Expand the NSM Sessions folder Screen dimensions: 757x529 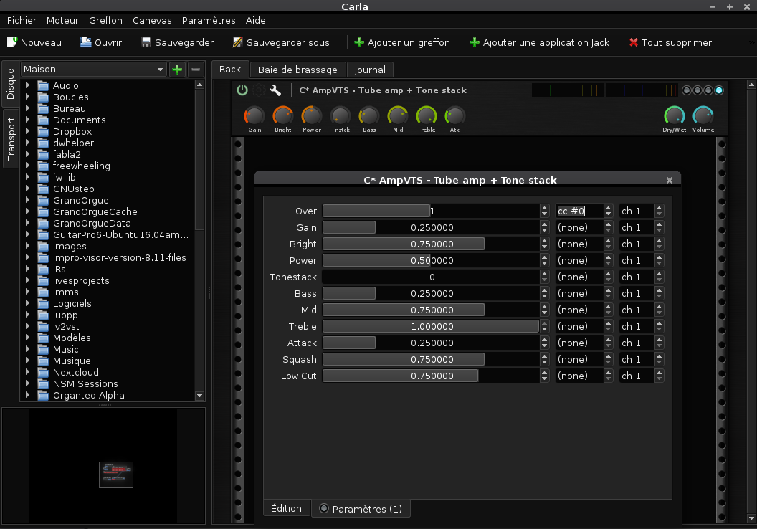(x=27, y=383)
